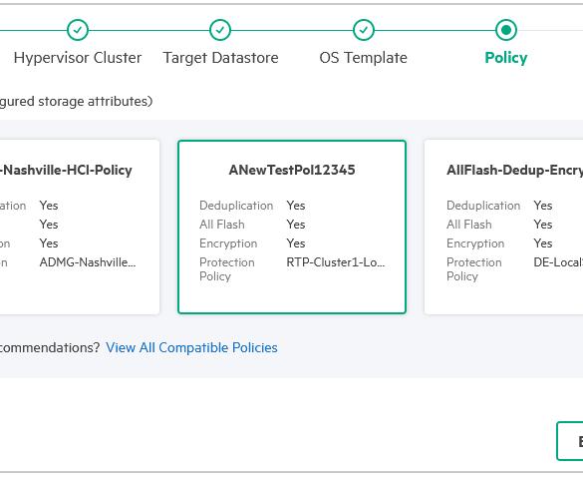Click the ANewTestPol12345 card title
The image size is (583, 478).
coord(292,170)
